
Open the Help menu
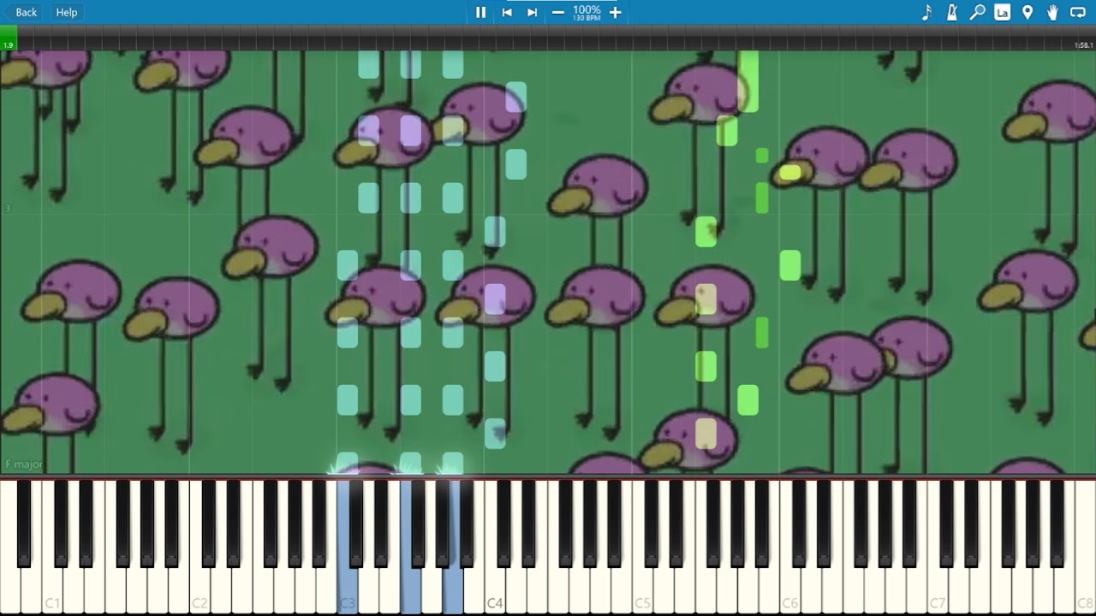tap(67, 12)
